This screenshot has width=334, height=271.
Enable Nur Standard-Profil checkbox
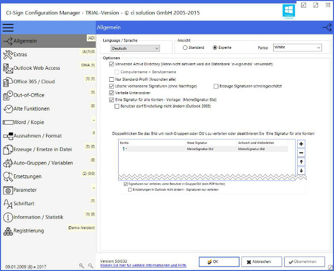111,79
